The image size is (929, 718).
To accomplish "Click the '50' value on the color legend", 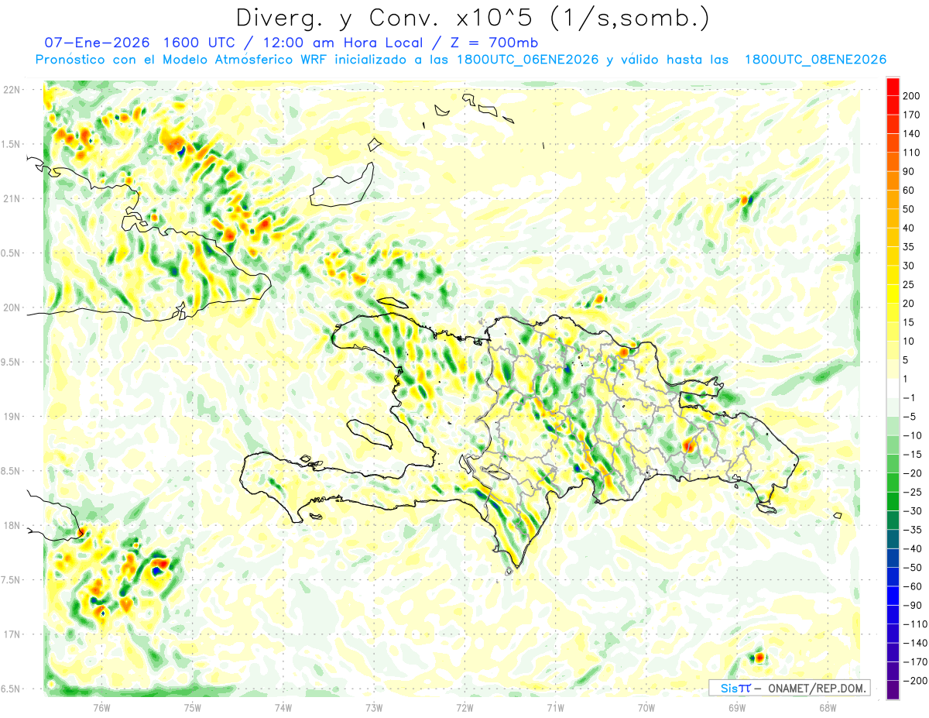I will coord(909,209).
